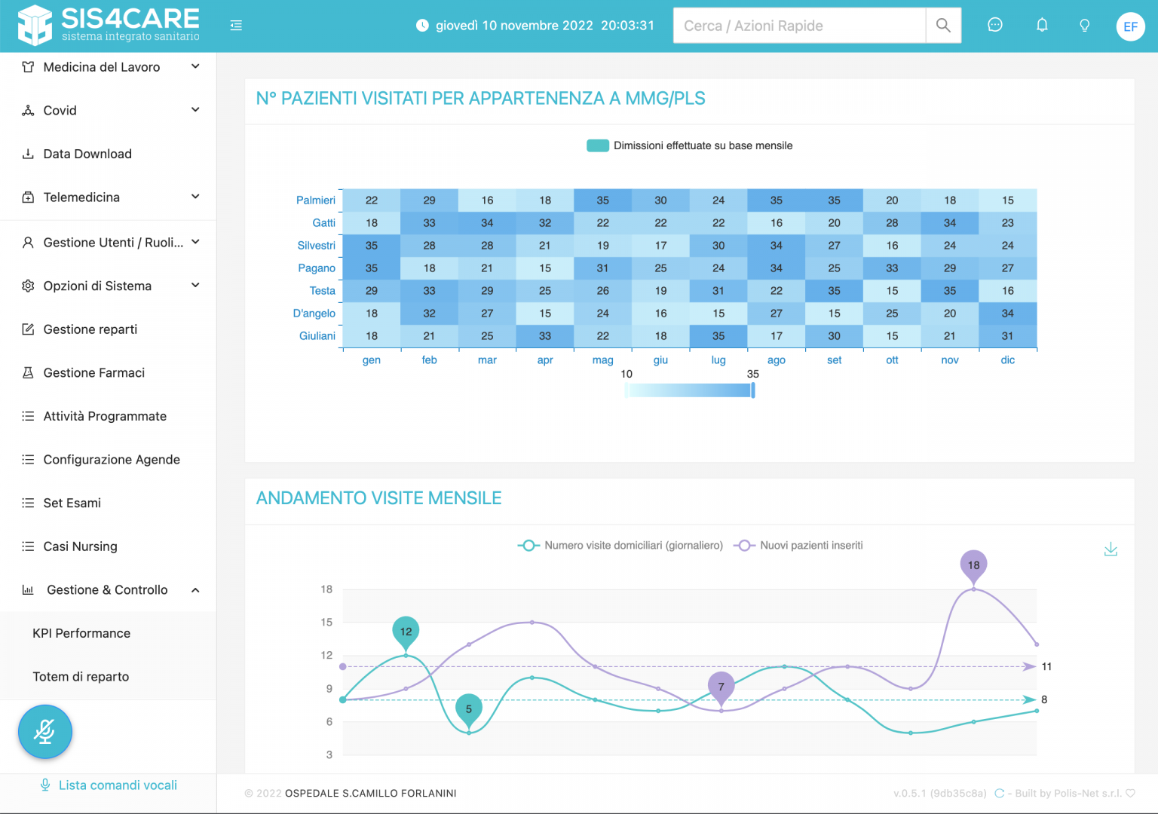This screenshot has width=1158, height=814.
Task: Focus the Cerca / Azioni Rapide field
Action: coord(798,26)
